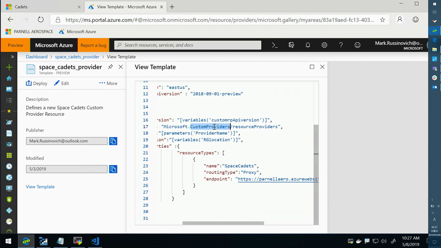Viewport: 441px width, 248px height.
Task: Open portal settings gear
Action: (324, 45)
